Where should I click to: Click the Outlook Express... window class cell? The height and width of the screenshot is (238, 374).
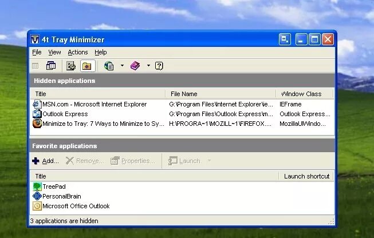pyautogui.click(x=305, y=114)
